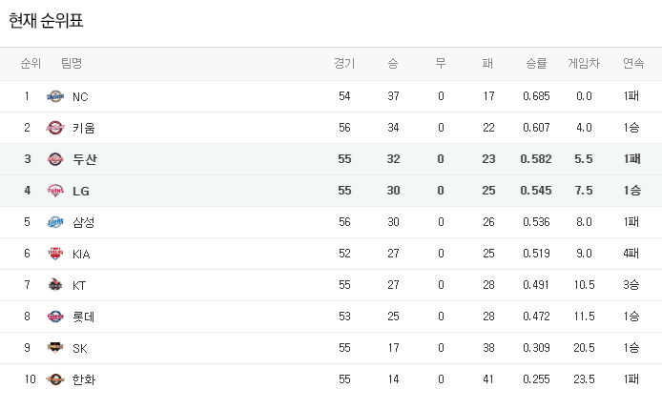The width and height of the screenshot is (662, 409).
Task: Open the 키움 team name link
Action: pyautogui.click(x=84, y=128)
